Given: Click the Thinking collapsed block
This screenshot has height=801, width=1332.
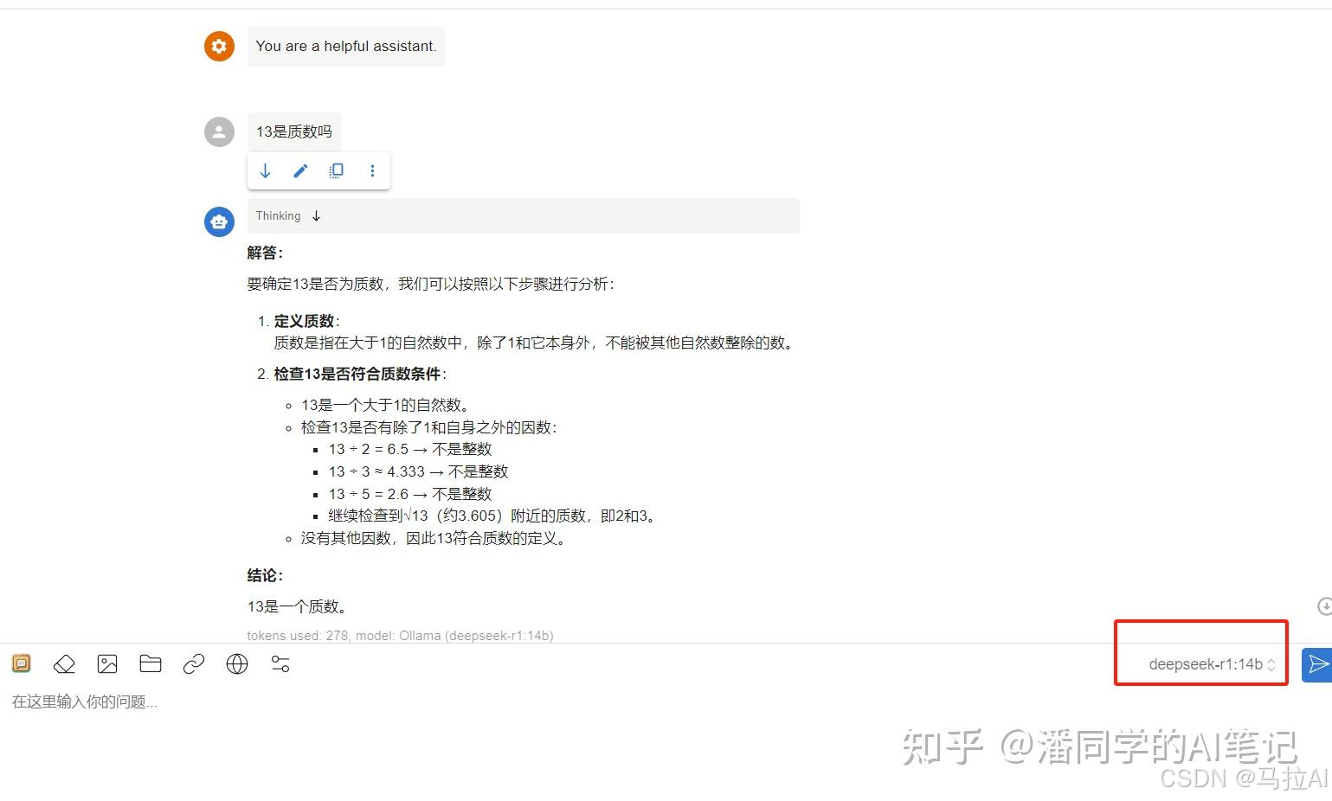Looking at the screenshot, I should click(x=523, y=216).
